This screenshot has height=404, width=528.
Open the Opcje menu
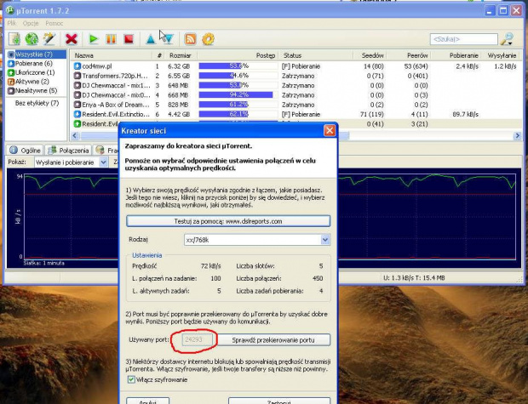31,23
